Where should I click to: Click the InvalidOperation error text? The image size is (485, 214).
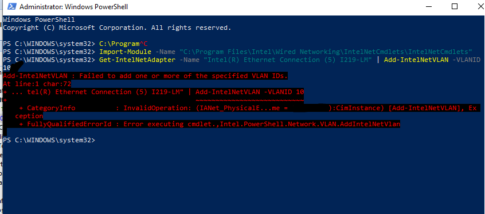click(x=158, y=108)
